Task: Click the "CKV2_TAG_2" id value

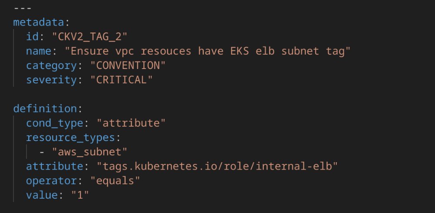Action: pos(86,36)
